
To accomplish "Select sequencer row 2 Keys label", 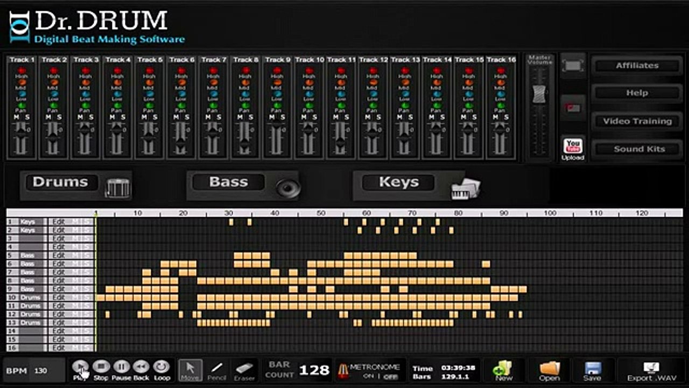I will (27, 230).
